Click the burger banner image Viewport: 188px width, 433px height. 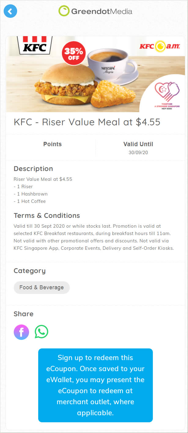point(95,74)
